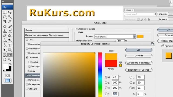Click Да in the color picker
Viewport: 173px width, 97px height.
(139, 50)
